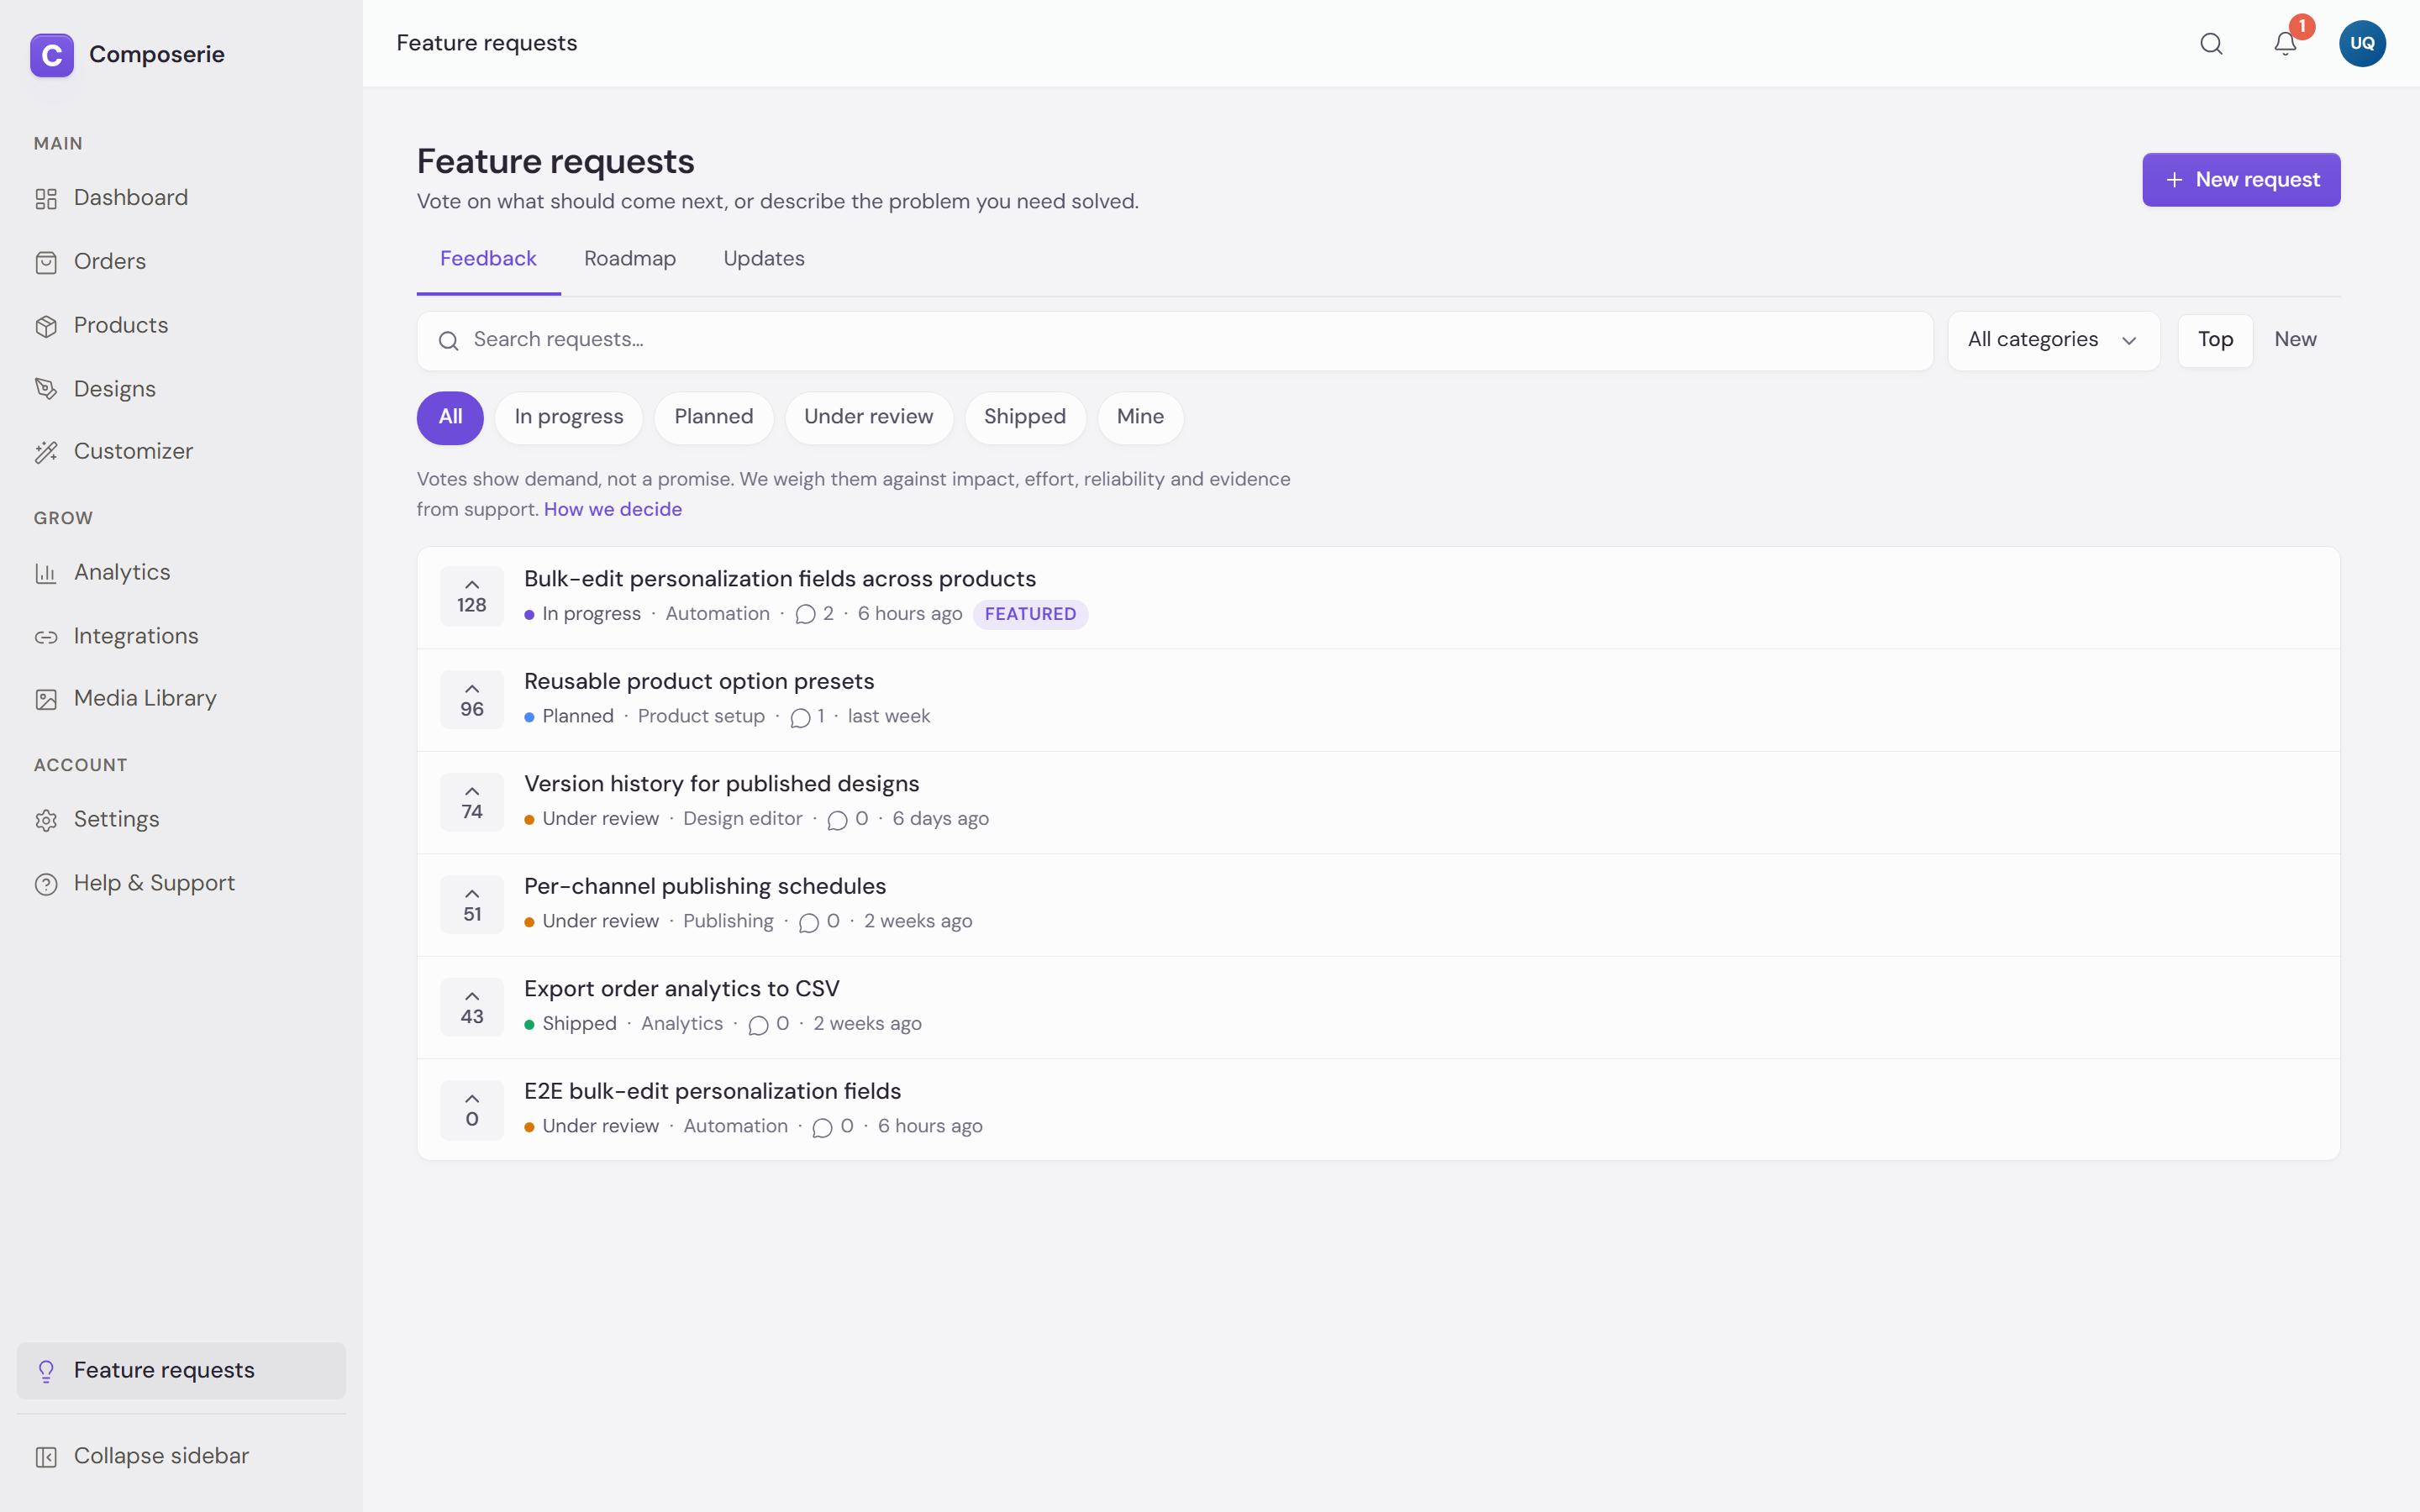Screen dimensions: 2420x1512
Task: Upvote Version history for published designs
Action: click(x=472, y=802)
